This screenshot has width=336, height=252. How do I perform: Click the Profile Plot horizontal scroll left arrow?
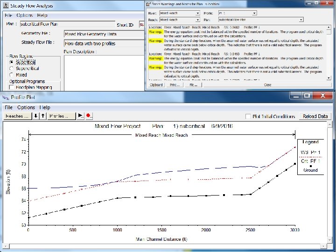[6, 246]
